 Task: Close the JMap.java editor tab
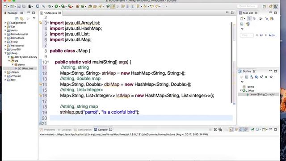[59, 13]
